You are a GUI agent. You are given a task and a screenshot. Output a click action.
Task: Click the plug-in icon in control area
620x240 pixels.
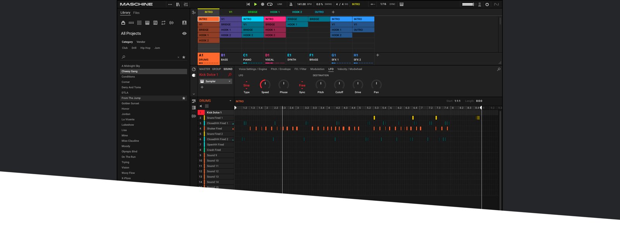[x=194, y=75]
